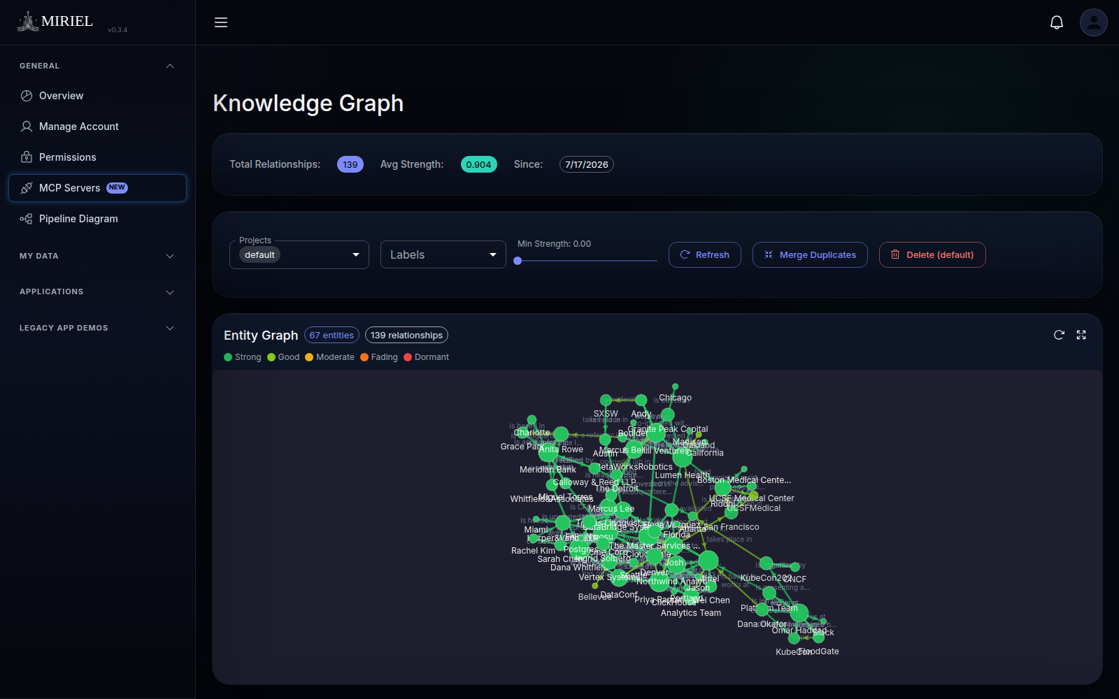Screen dimensions: 1119x699
Task: Click the default project chip
Action: (x=259, y=255)
